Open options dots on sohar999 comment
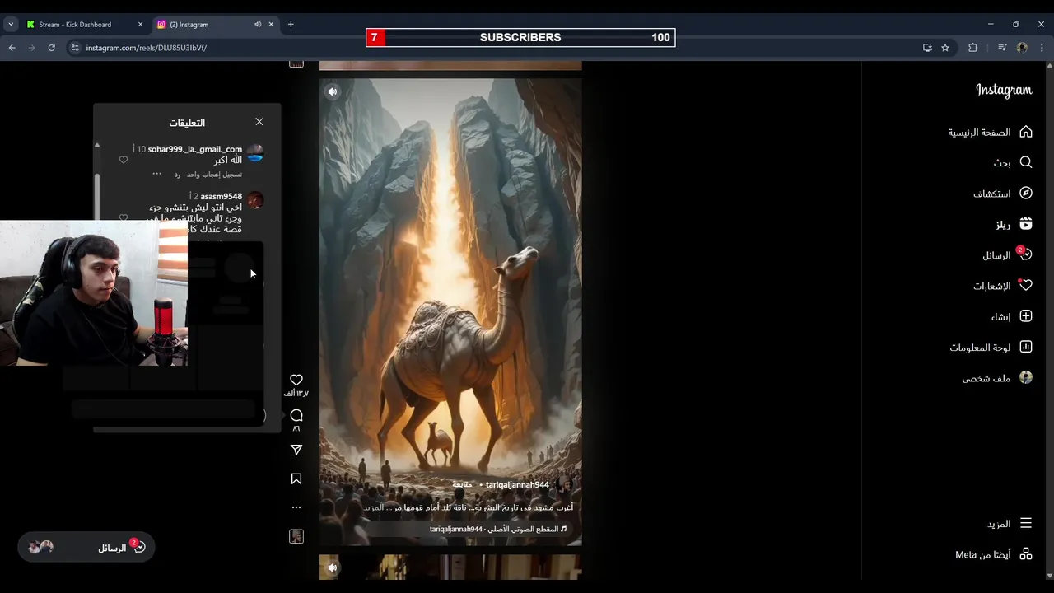Image resolution: width=1054 pixels, height=593 pixels. tap(157, 174)
